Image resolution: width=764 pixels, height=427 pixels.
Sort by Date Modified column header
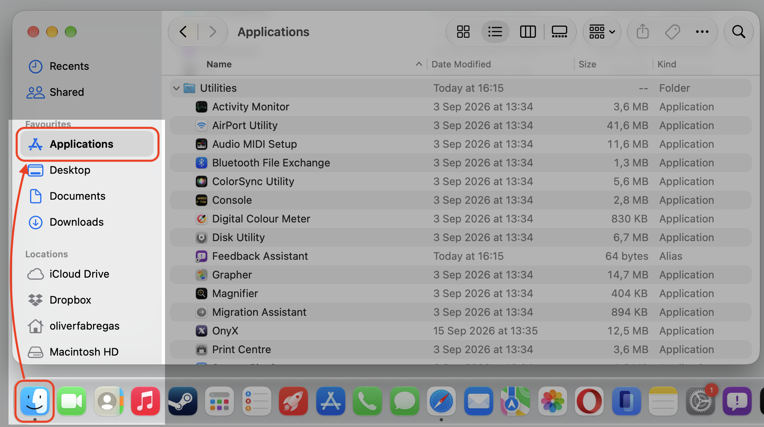(x=461, y=64)
